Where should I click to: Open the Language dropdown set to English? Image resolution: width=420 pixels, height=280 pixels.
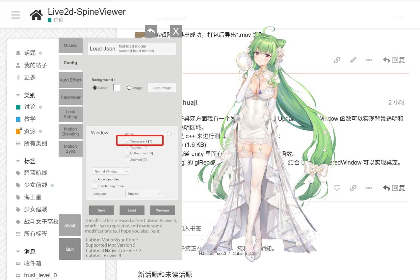[144, 194]
